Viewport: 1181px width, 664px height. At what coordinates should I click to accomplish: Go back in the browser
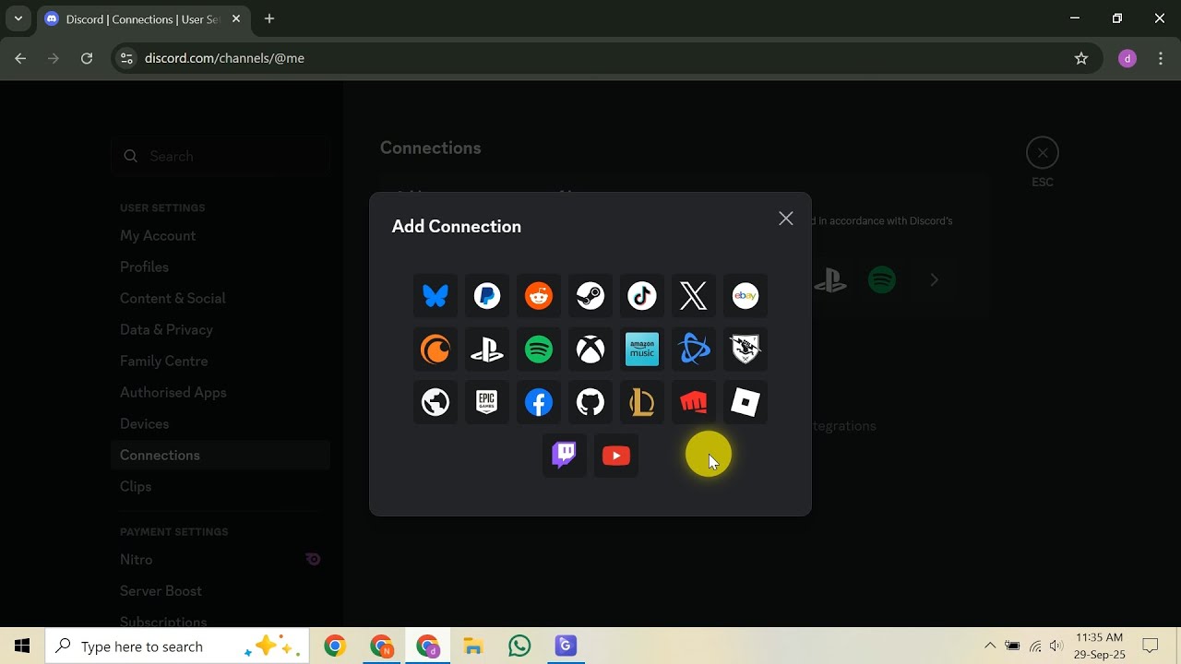click(x=20, y=58)
